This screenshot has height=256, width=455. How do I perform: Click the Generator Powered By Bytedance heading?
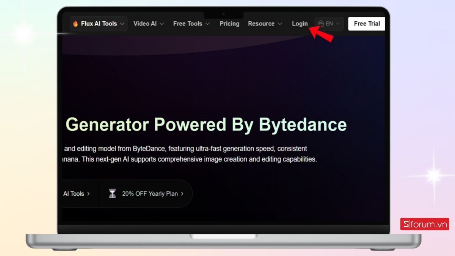point(206,125)
